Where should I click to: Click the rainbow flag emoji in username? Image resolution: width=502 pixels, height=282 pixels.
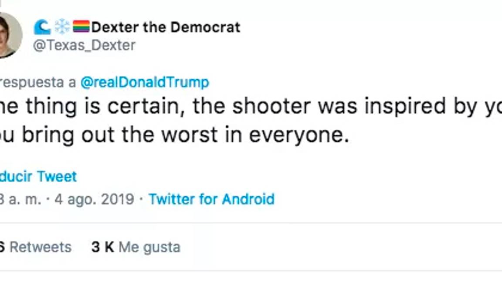pos(81,27)
